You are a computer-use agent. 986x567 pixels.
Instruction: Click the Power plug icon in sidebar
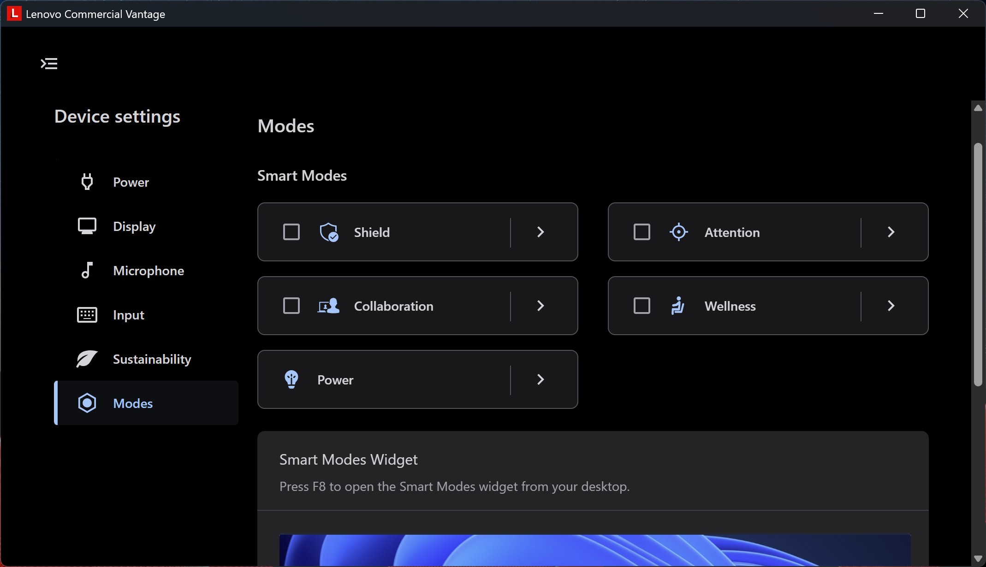point(87,182)
